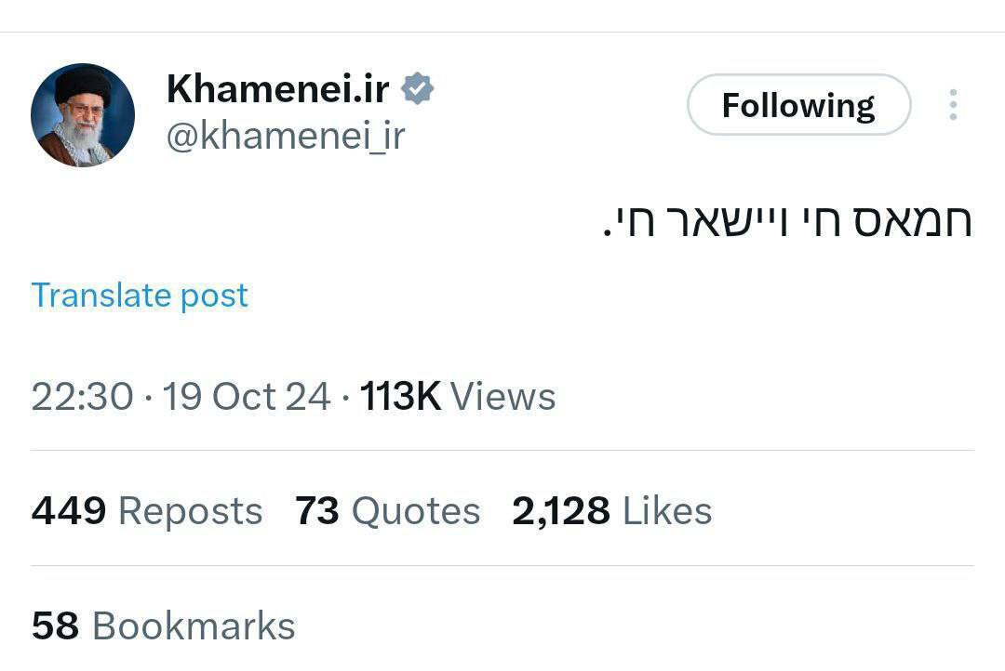This screenshot has width=1005, height=671.
Task: Open the Reposts list label
Action: coord(191,511)
